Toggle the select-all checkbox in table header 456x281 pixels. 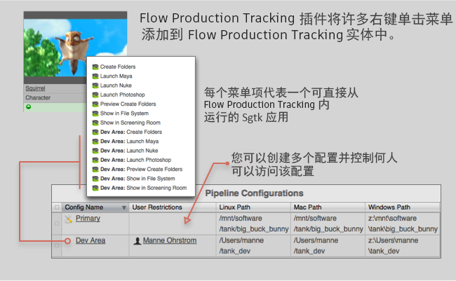coord(57,207)
